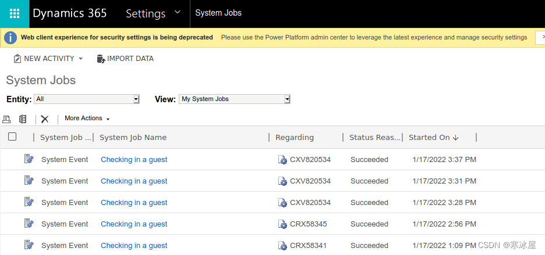Click the export to Excel icon

(x=23, y=119)
